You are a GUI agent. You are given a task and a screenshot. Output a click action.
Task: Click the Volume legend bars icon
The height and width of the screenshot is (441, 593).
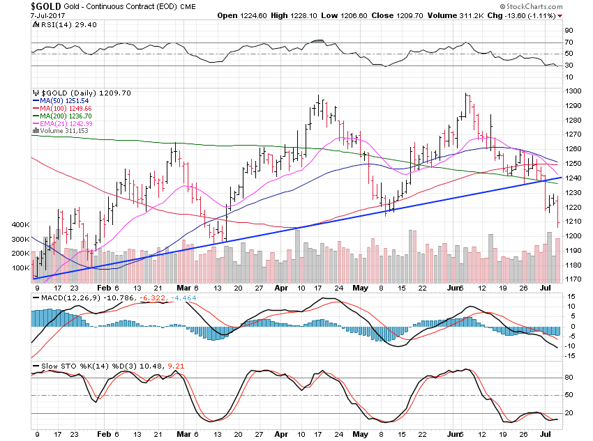tap(36, 131)
